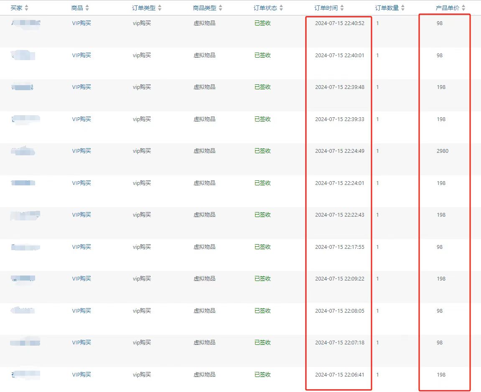Click VIP购买 link for the 22:06:41 order
481x392 pixels.
(81, 375)
